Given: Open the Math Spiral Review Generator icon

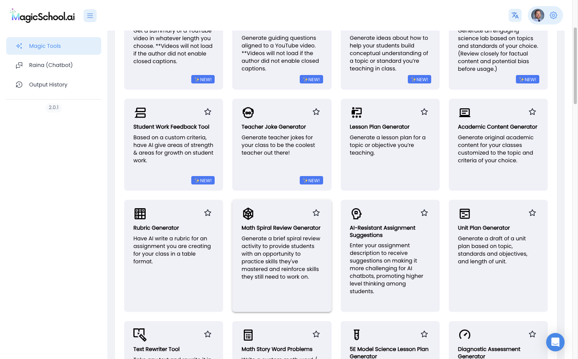Looking at the screenshot, I should point(248,214).
